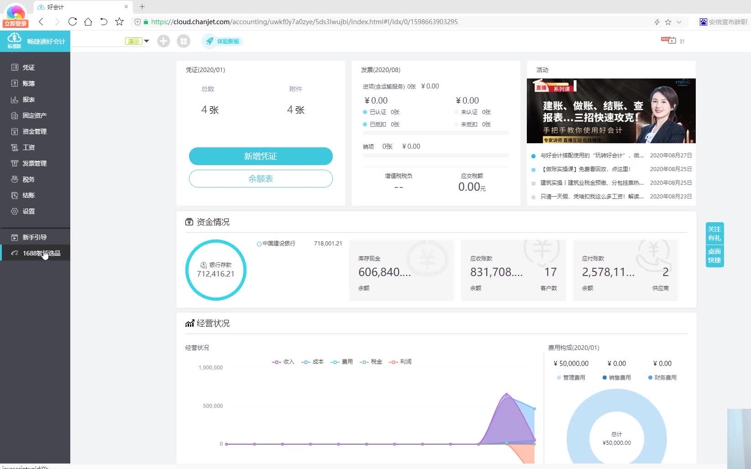The image size is (751, 469).
Task: Toggle 财务费用 in the pie legend
Action: (662, 378)
